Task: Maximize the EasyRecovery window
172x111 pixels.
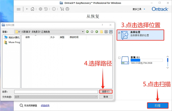Action: 160,3
